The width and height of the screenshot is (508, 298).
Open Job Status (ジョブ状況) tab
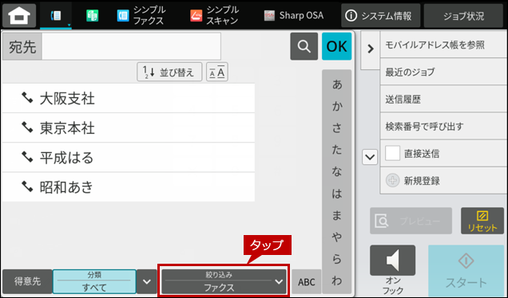click(463, 15)
